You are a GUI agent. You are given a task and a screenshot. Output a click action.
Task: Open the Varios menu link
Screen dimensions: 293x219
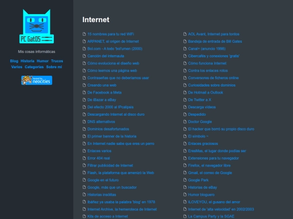(17, 67)
